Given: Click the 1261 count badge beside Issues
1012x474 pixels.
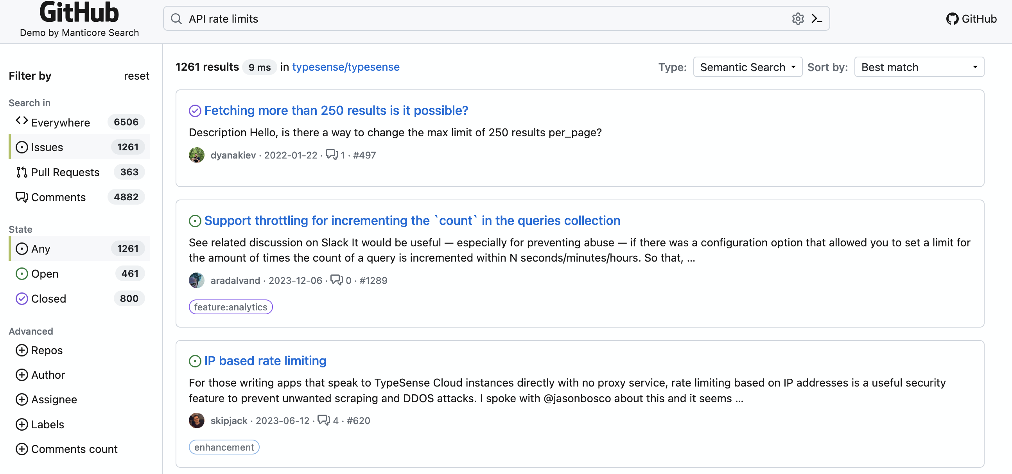Looking at the screenshot, I should [128, 147].
